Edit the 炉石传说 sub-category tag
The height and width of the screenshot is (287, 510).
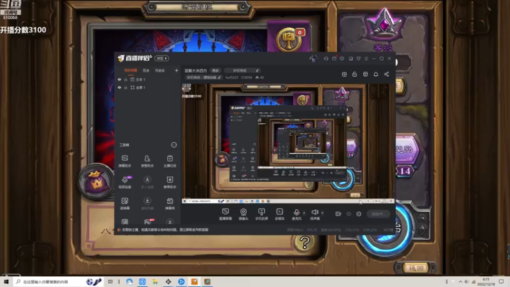point(203,77)
